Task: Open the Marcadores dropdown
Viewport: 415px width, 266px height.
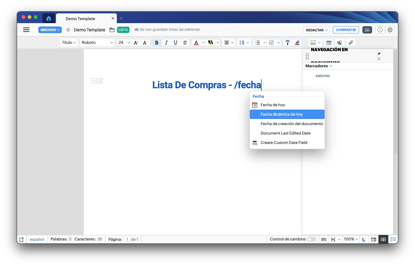Action: click(319, 66)
